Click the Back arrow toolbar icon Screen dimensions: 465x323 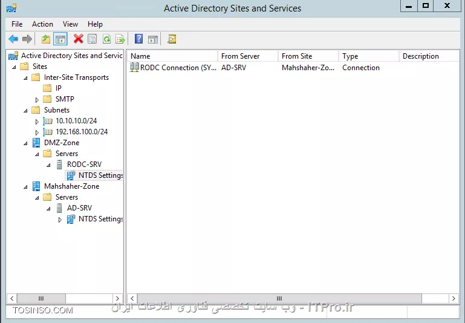pos(13,39)
